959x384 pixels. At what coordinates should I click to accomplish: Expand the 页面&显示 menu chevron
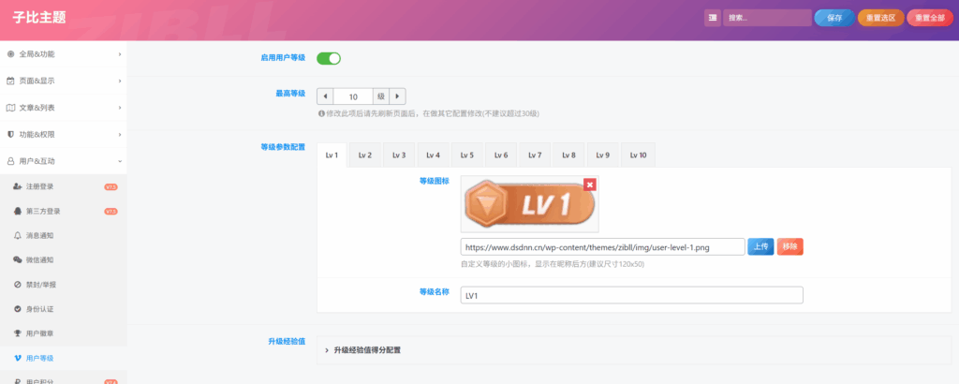(119, 81)
